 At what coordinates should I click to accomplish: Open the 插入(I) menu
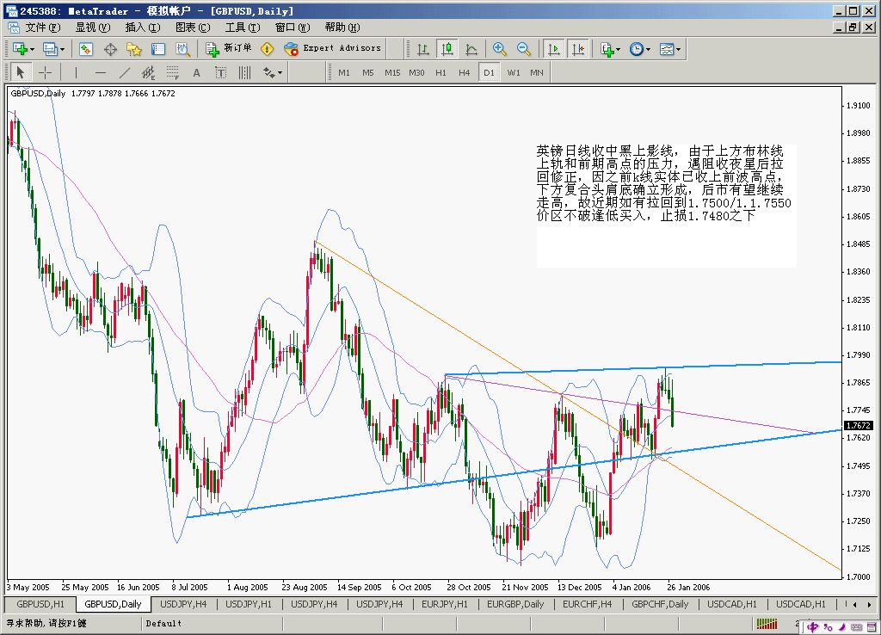coord(143,28)
